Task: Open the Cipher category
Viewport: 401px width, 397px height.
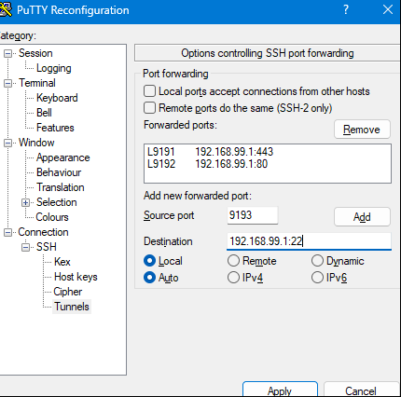Action: 68,292
